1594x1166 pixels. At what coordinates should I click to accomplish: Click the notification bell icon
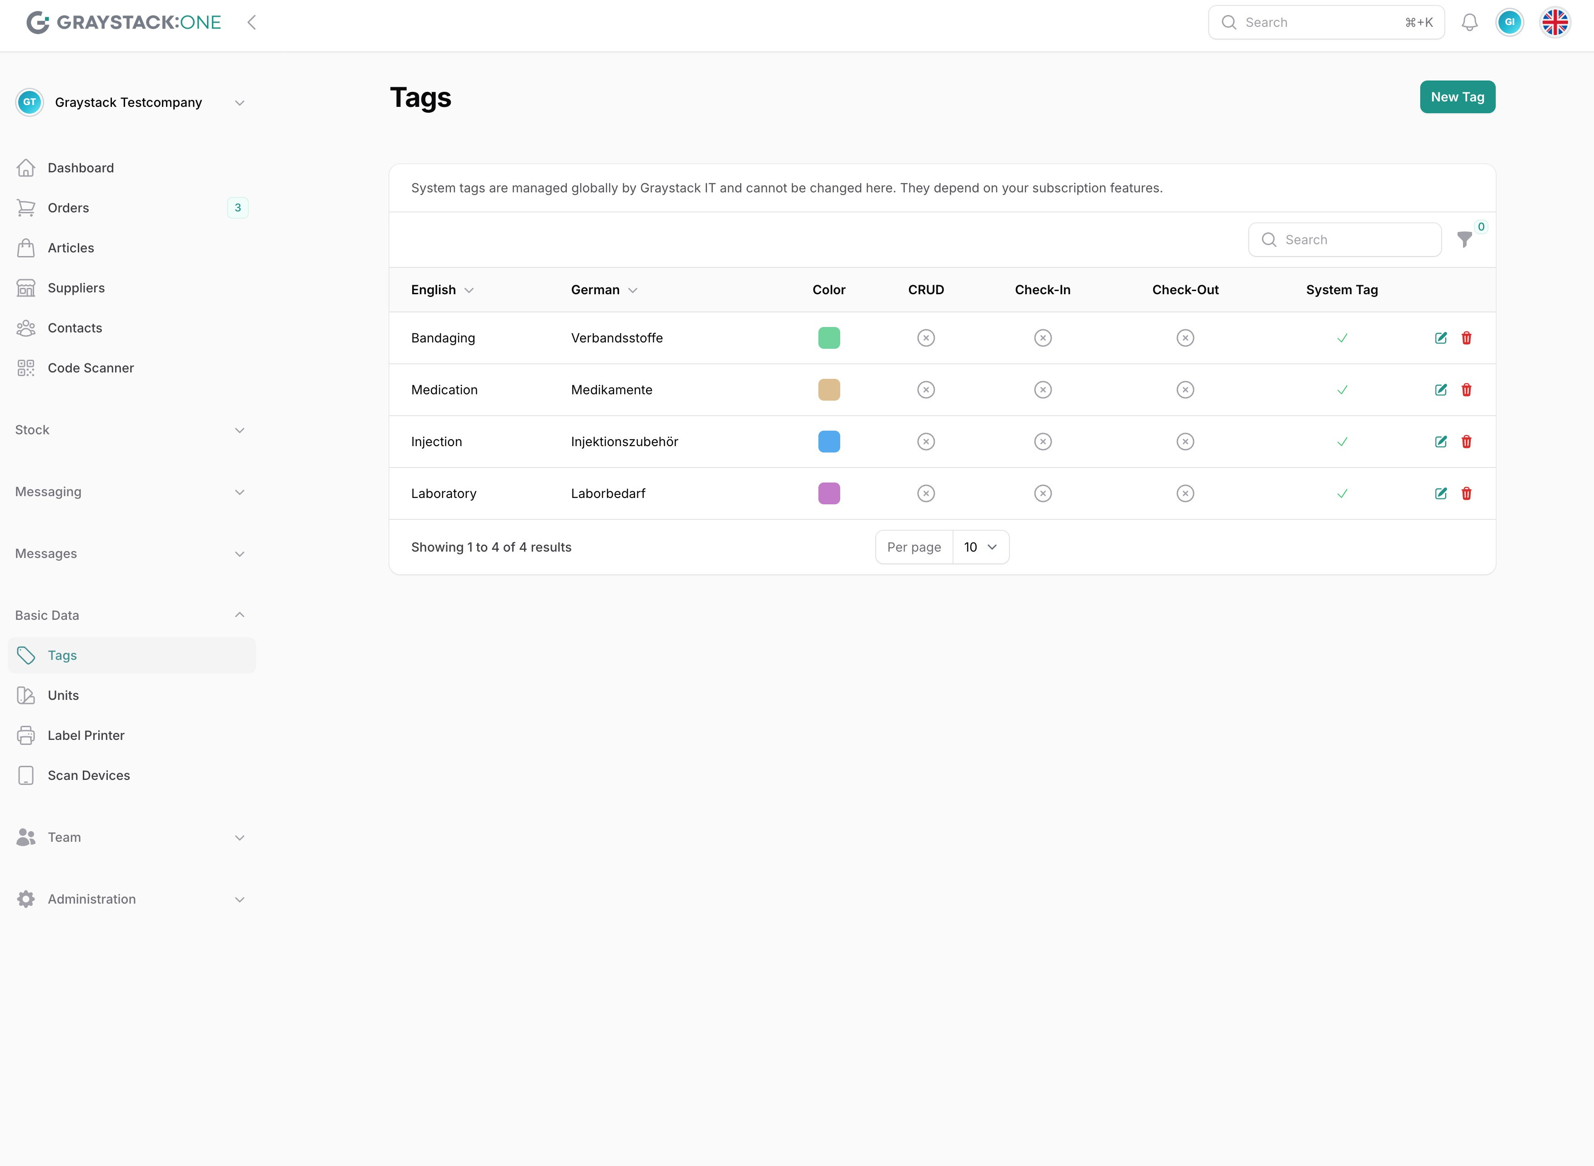1469,23
